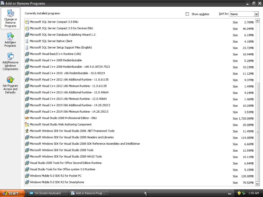Click the SQL Server Database Publishing Wizard icon

click(27, 35)
